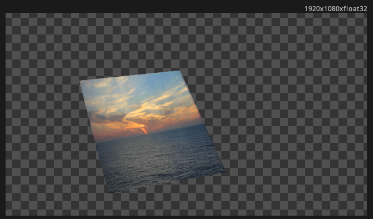Click the bottom-right corner of sunset image
Image resolution: width=373 pixels, height=219 pixels.
click(225, 170)
